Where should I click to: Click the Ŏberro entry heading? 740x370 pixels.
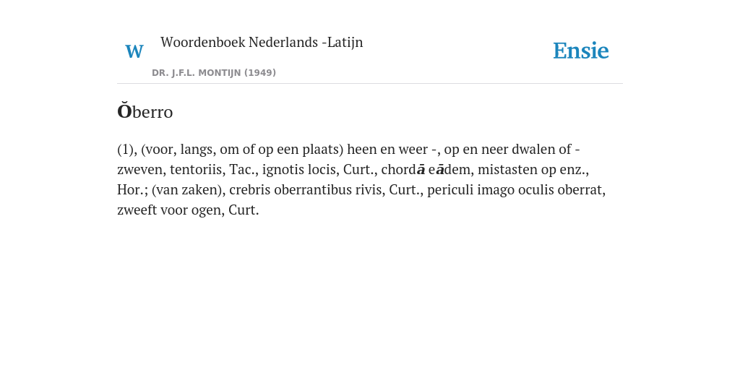tap(145, 112)
